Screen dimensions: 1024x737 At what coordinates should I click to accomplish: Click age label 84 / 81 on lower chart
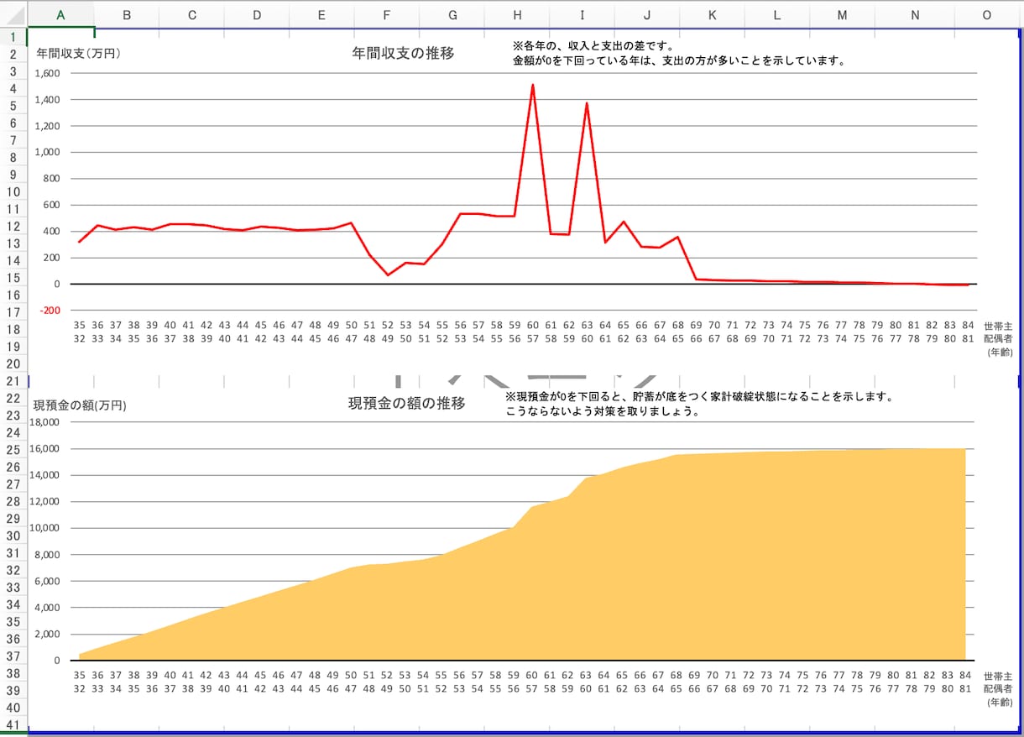click(x=966, y=682)
